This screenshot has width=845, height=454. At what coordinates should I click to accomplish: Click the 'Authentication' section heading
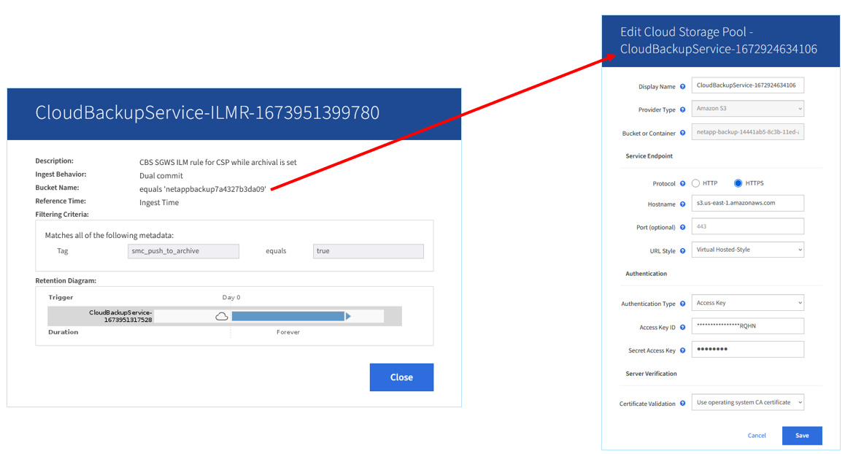point(646,274)
